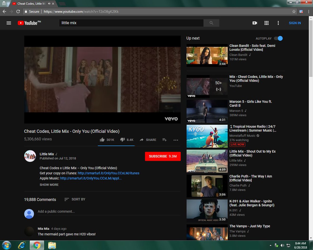The image size is (313, 250).
Task: Click the Monstafluff Music channel name
Action: (x=243, y=136)
